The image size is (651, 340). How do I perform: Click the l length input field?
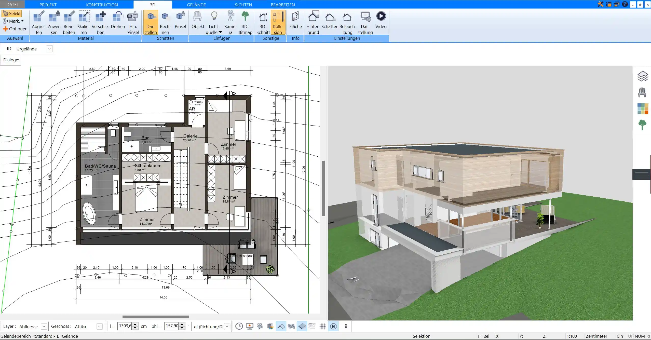(125, 326)
